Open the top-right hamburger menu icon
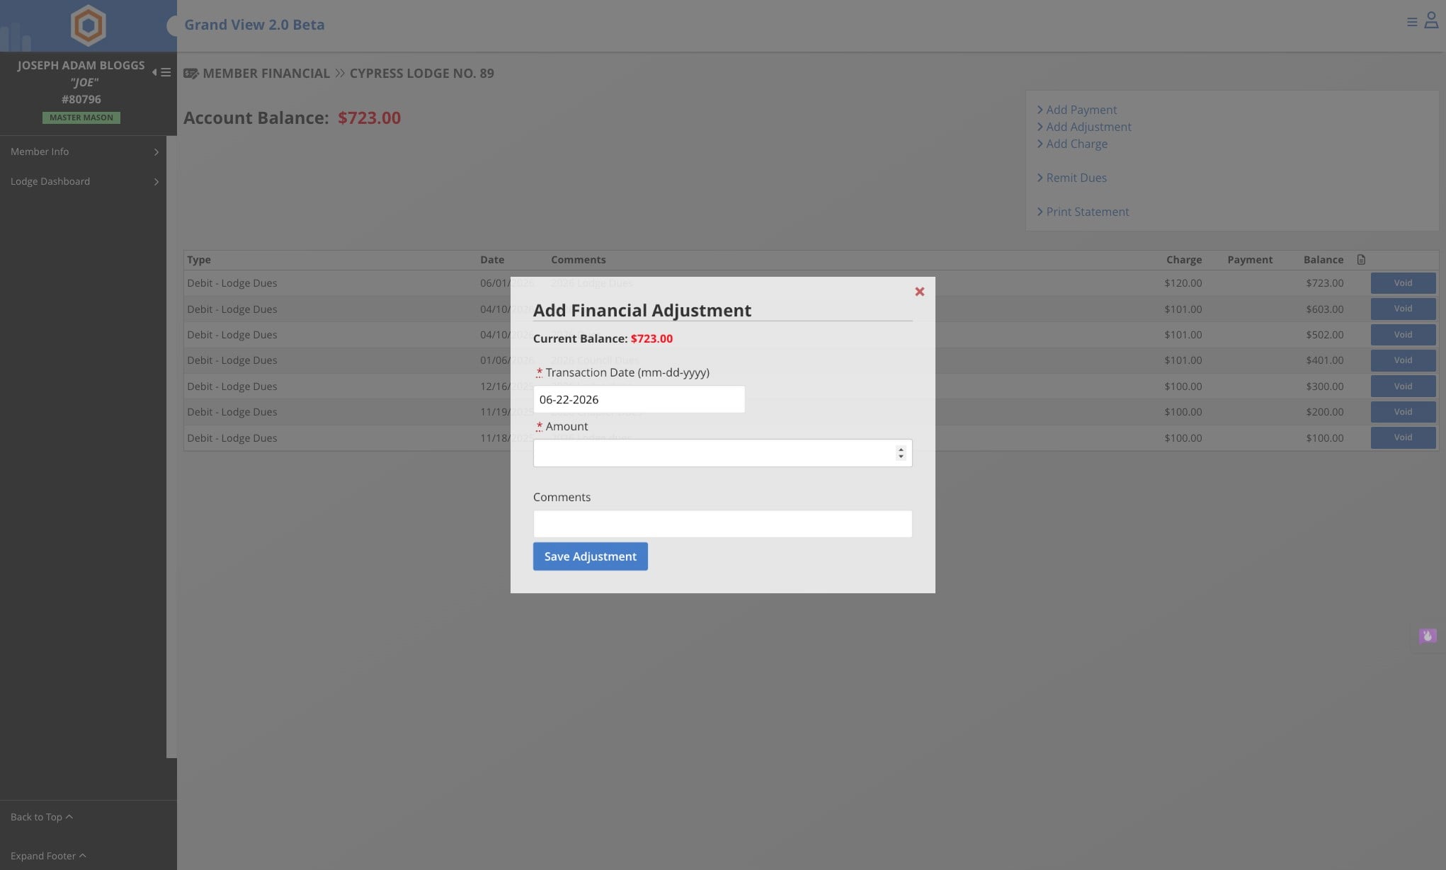The height and width of the screenshot is (870, 1446). coord(1411,22)
